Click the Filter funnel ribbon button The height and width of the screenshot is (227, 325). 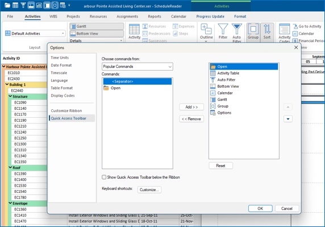223,31
